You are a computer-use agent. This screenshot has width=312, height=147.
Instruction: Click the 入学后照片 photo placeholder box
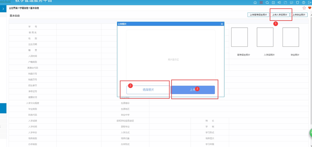coord(265,37)
